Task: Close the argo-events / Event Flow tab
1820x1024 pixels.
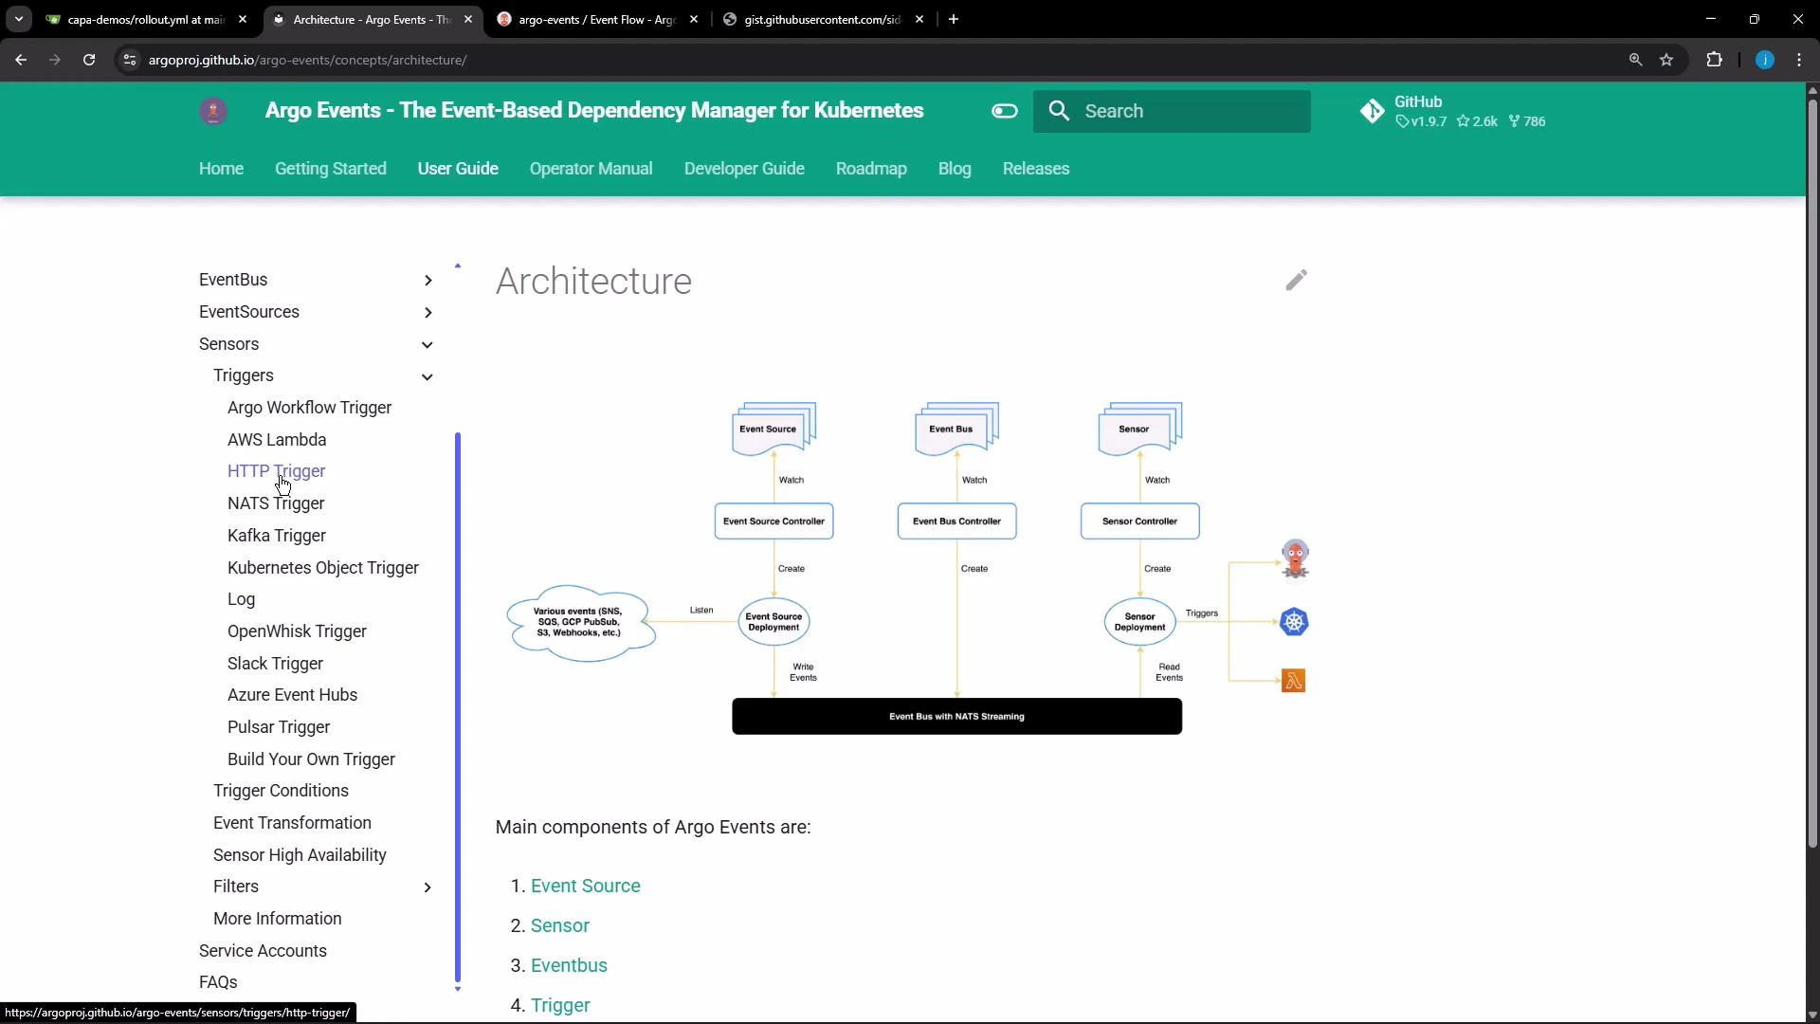Action: coord(694,19)
